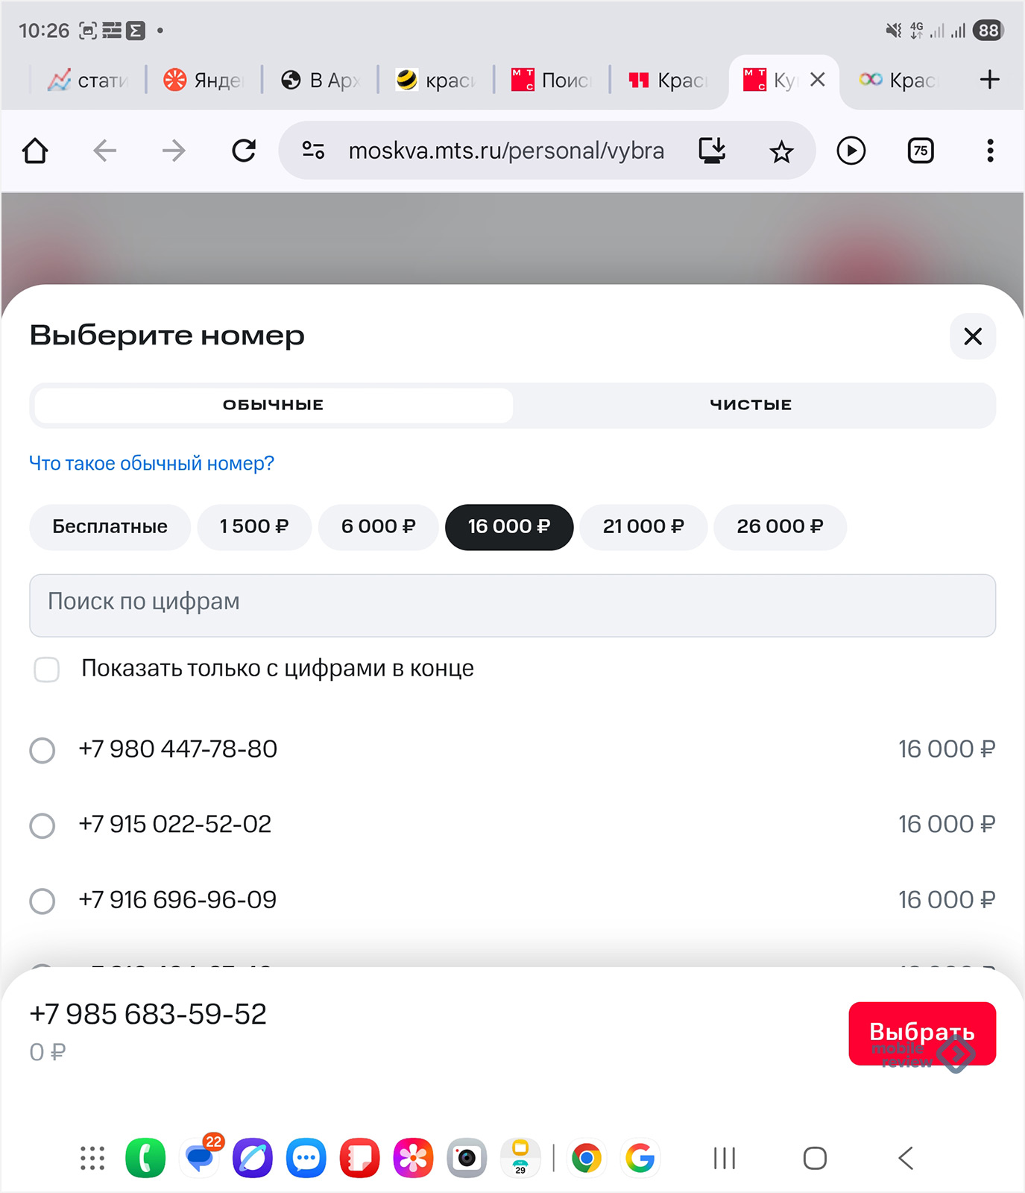Image resolution: width=1025 pixels, height=1193 pixels.
Task: Filter numbers by 21 000 ₽ price
Action: coord(643,527)
